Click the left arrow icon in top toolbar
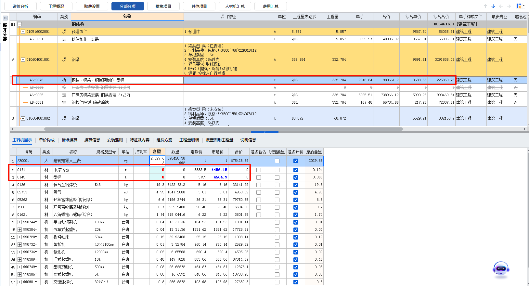 (501, 6)
